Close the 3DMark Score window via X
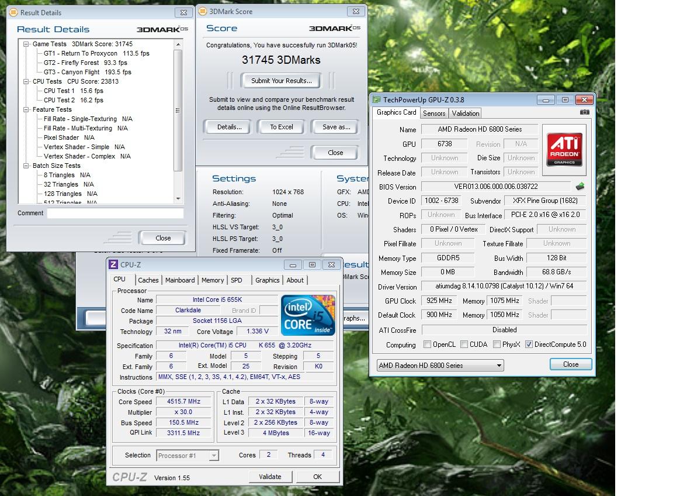 (356, 12)
